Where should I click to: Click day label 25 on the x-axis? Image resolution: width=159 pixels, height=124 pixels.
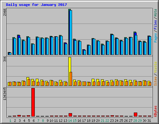click(x=121, y=121)
